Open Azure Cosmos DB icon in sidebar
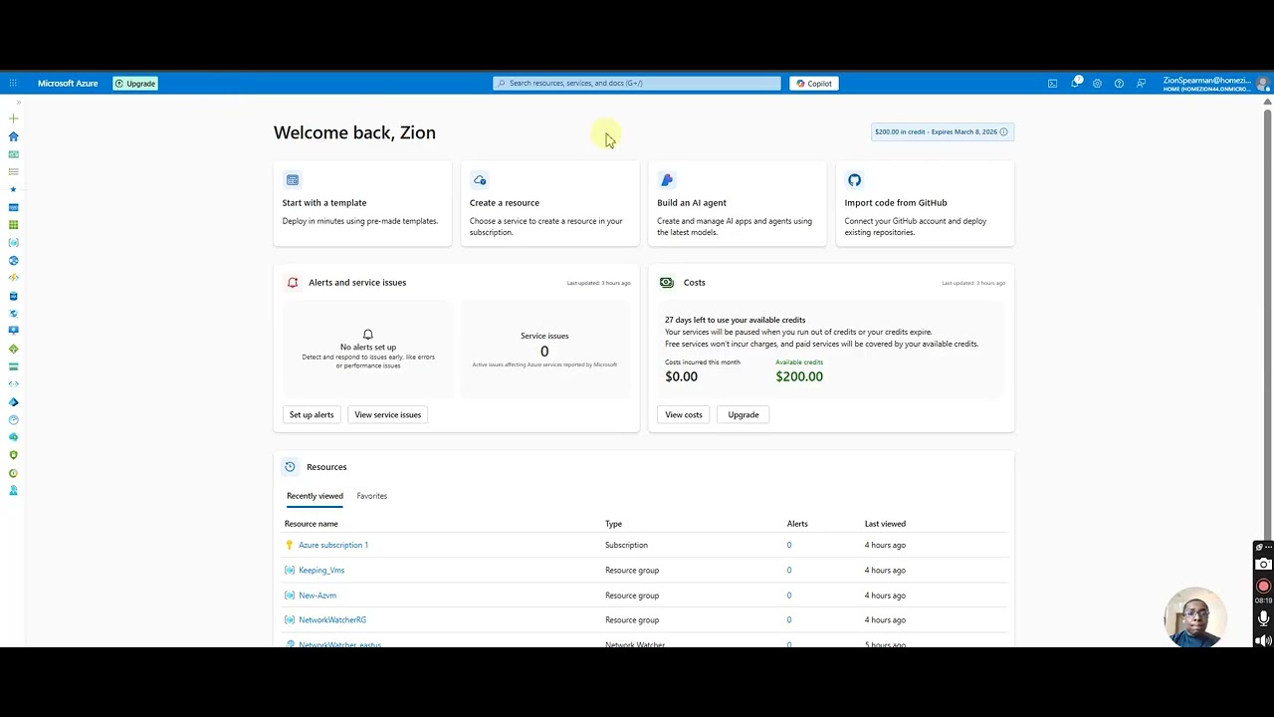The height and width of the screenshot is (717, 1274). (13, 314)
